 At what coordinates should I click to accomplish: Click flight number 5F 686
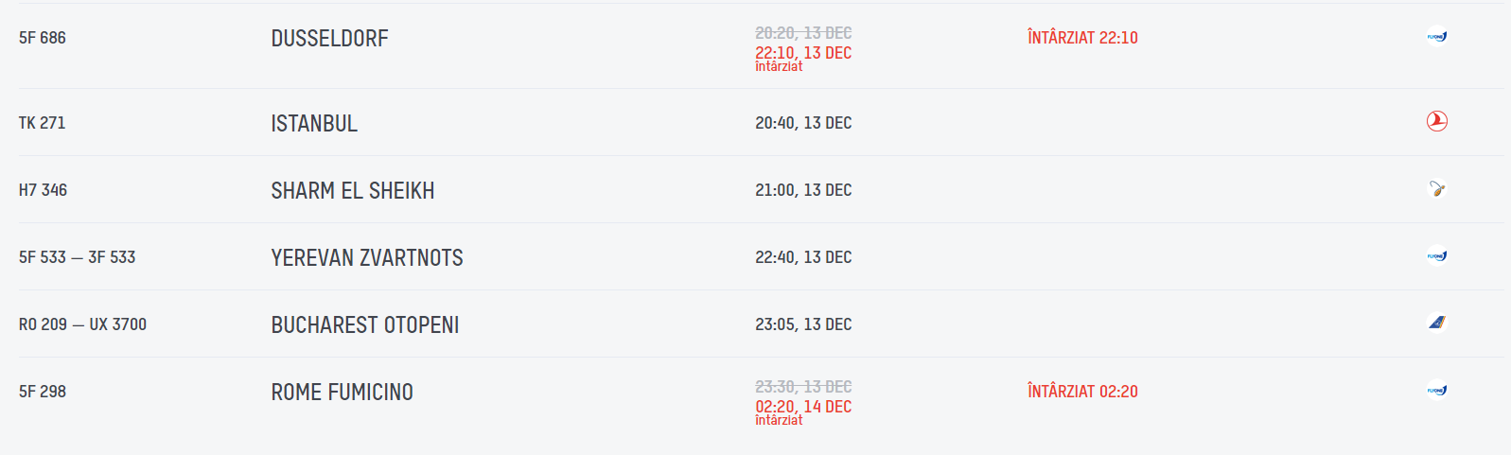coord(43,38)
